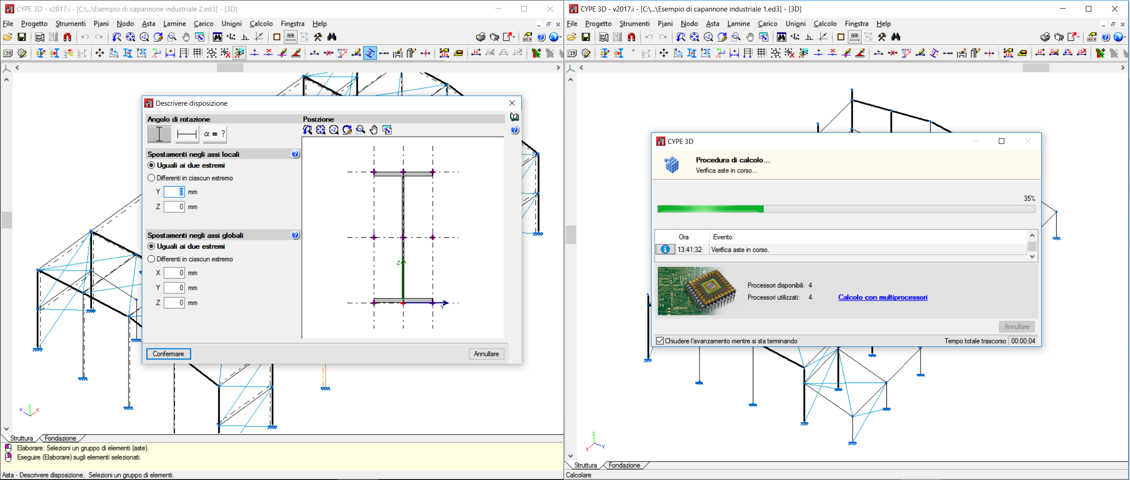Expand globe icon dropdown arrow, left toolbar
Image resolution: width=1130 pixels, height=480 pixels.
pos(561,37)
